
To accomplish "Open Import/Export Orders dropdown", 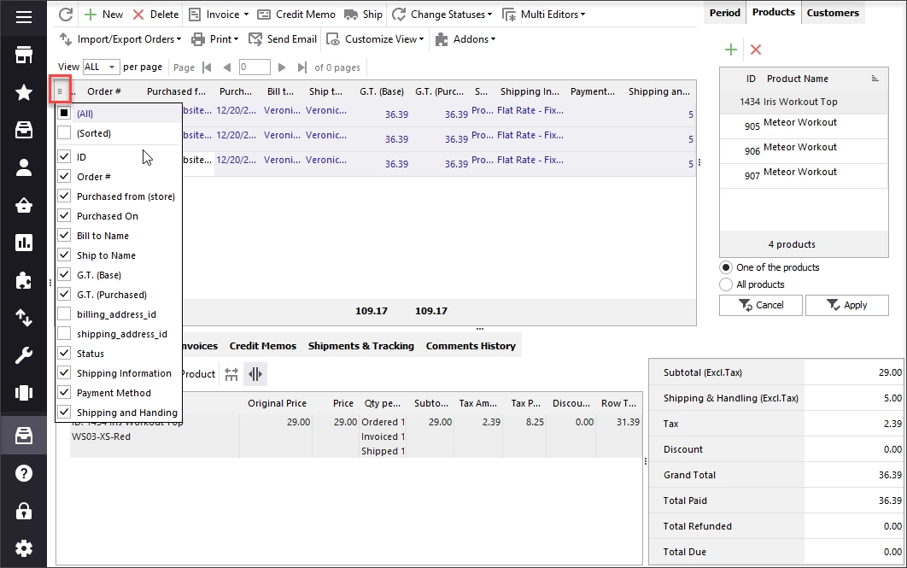I will point(120,39).
